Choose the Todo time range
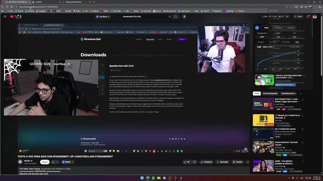Viewport: 323px width, 181px height. point(297,42)
